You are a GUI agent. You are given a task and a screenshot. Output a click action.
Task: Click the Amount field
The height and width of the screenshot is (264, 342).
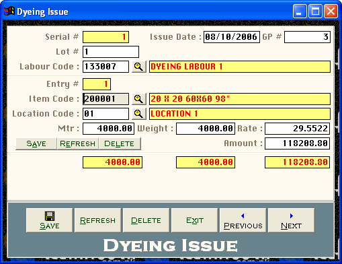click(297, 143)
